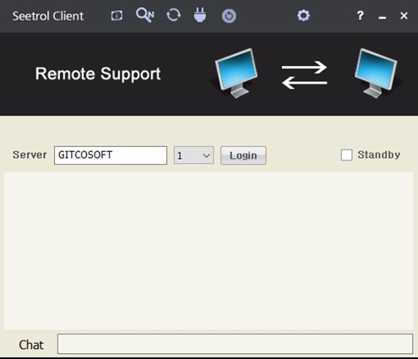Screen dimensions: 418x359
Task: Expand the server number dropdown showing 1
Action: pos(193,155)
